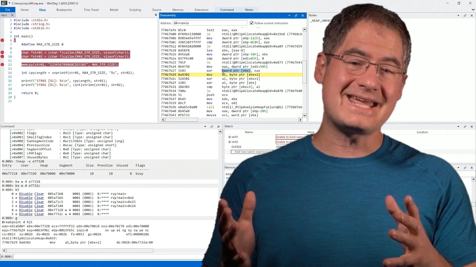Screen dimensions: 476x267
Task: Toggle the breakpoint dot on source line 10
Action: tap(2, 57)
